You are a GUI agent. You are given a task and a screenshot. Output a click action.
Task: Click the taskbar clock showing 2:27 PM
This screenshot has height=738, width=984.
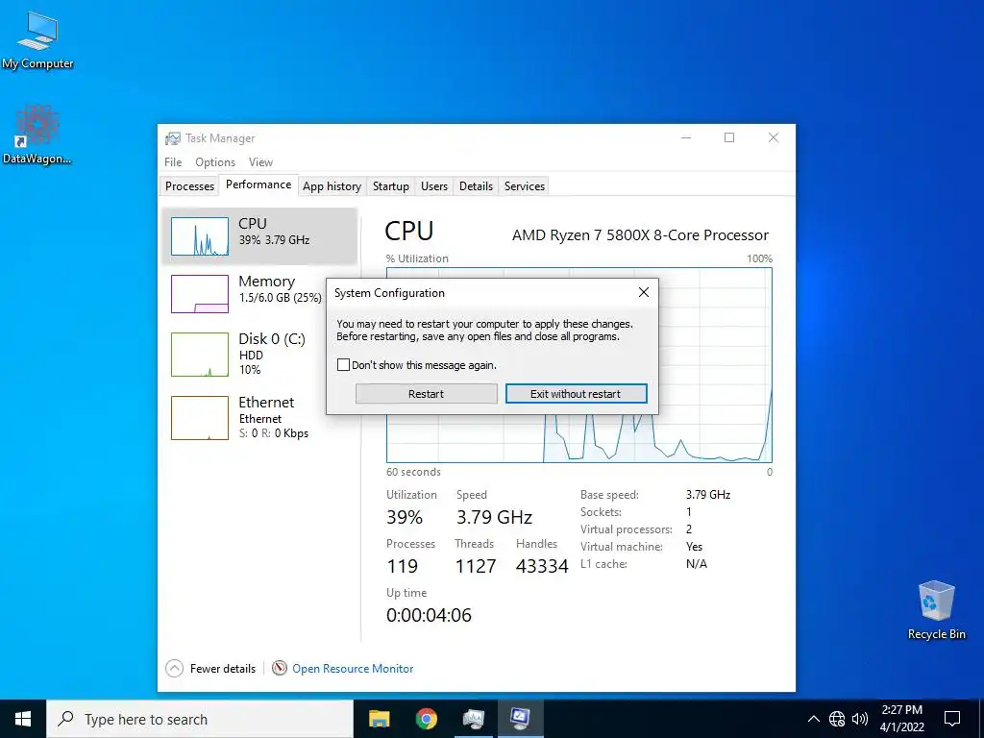point(901,719)
